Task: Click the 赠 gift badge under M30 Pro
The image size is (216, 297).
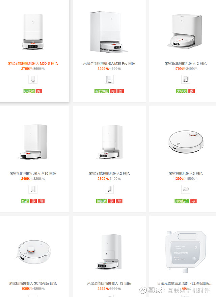Action: (x=120, y=91)
